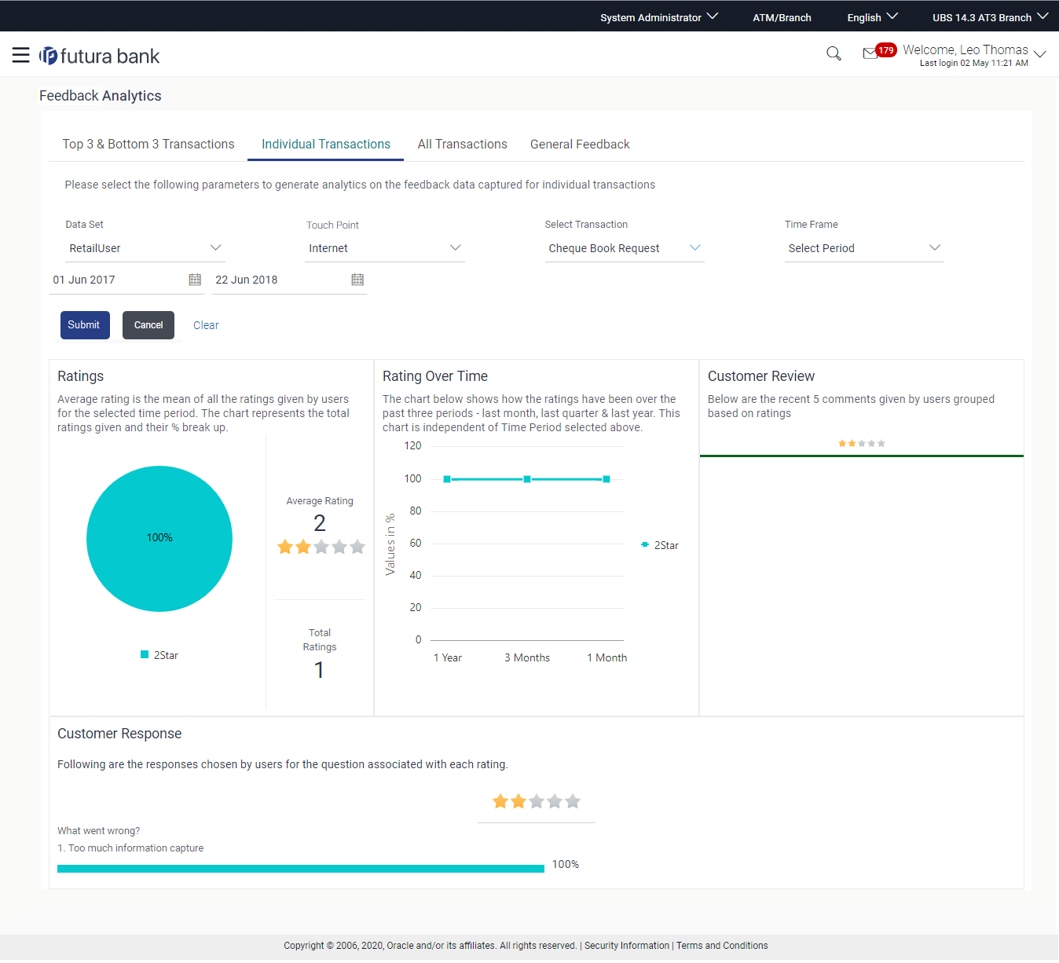Open the search magnifier icon
The width and height of the screenshot is (1059, 963).
point(834,53)
